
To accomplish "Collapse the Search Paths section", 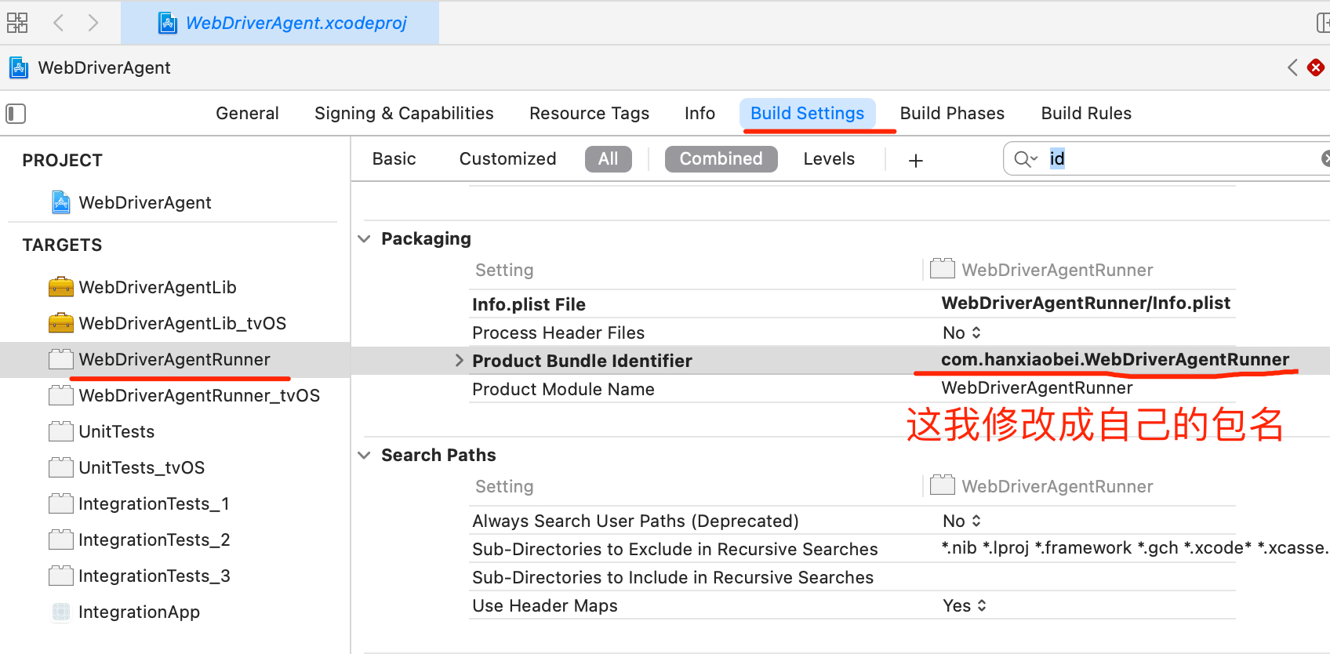I will tap(364, 456).
